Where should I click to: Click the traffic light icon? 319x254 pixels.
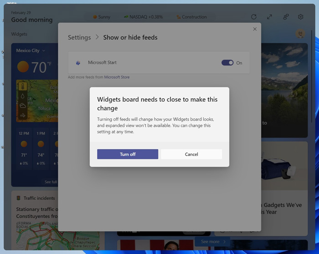(x=19, y=198)
